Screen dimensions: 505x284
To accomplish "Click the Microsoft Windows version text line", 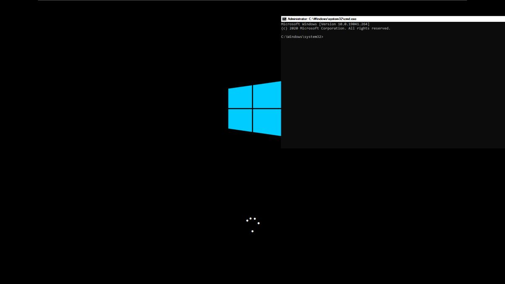I will 325,24.
